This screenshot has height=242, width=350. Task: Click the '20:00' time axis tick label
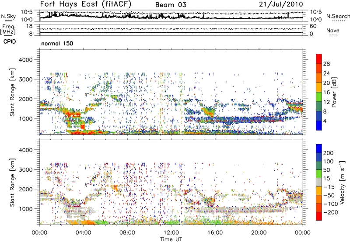[259, 233]
